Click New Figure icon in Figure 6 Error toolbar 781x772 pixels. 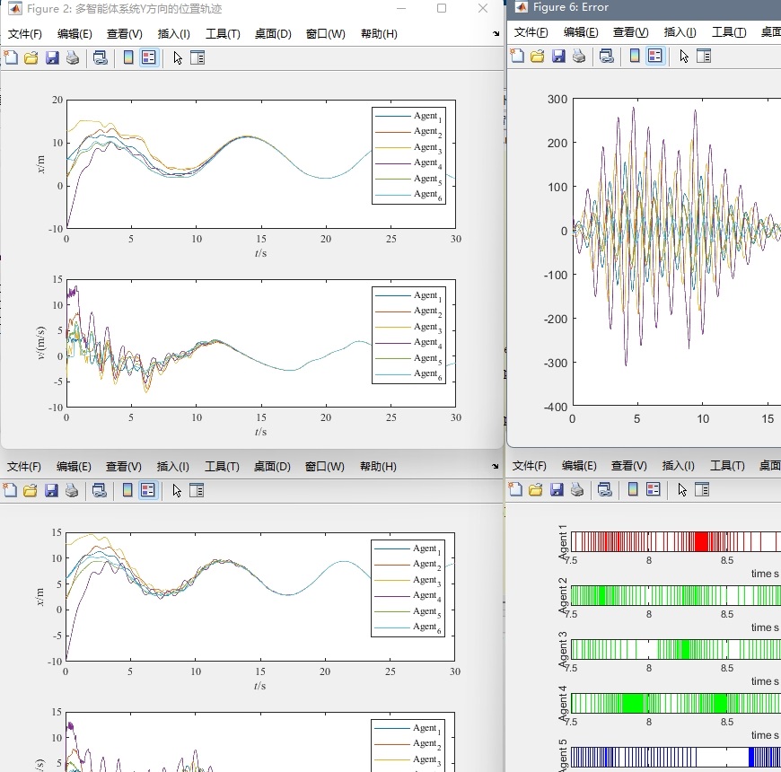tap(517, 56)
